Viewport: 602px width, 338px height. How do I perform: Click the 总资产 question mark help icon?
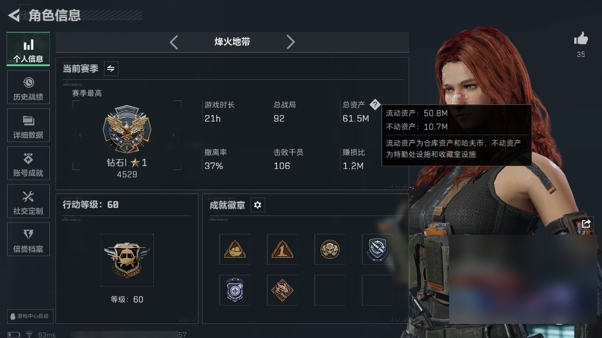click(374, 104)
